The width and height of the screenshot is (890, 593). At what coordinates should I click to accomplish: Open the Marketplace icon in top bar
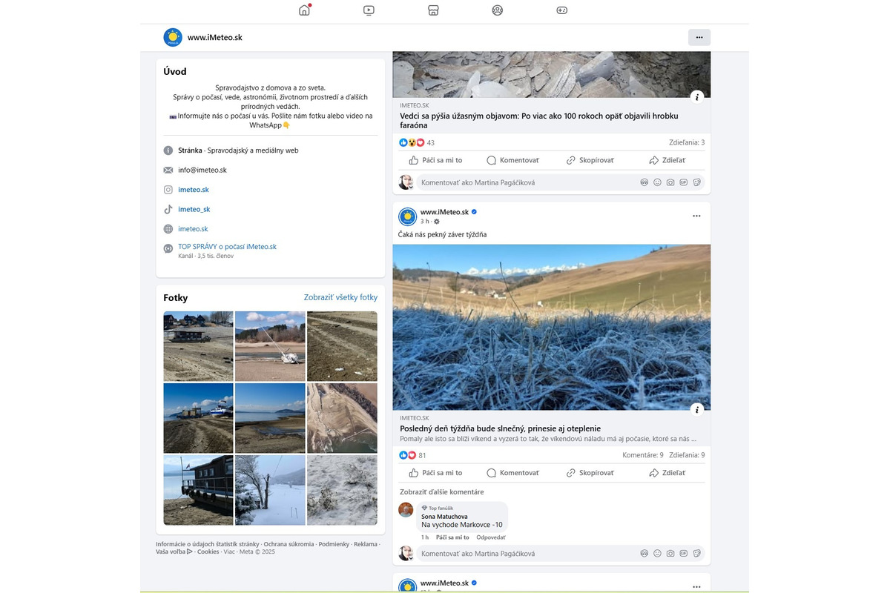tap(433, 10)
